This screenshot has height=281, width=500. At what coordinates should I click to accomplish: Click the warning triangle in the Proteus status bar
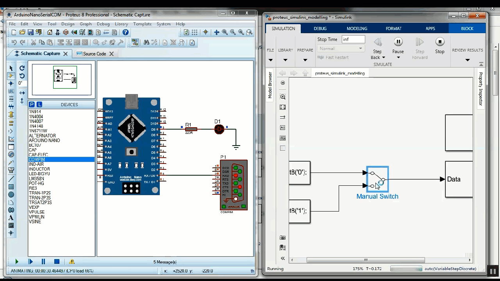click(71, 262)
